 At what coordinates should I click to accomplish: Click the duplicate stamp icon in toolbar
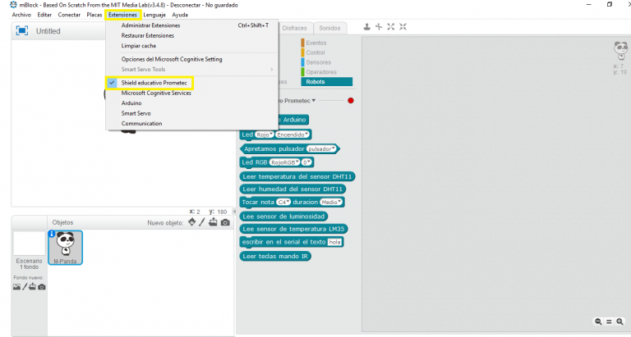click(366, 27)
